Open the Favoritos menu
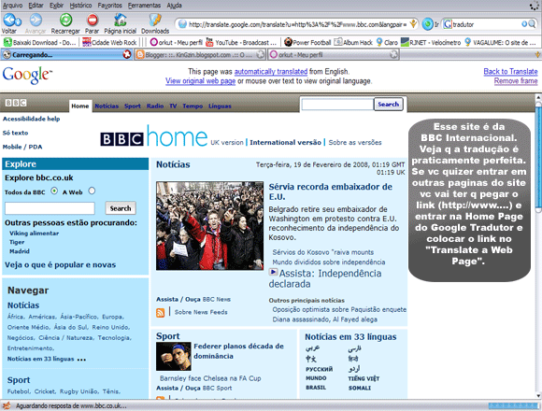The image size is (542, 411). point(110,6)
